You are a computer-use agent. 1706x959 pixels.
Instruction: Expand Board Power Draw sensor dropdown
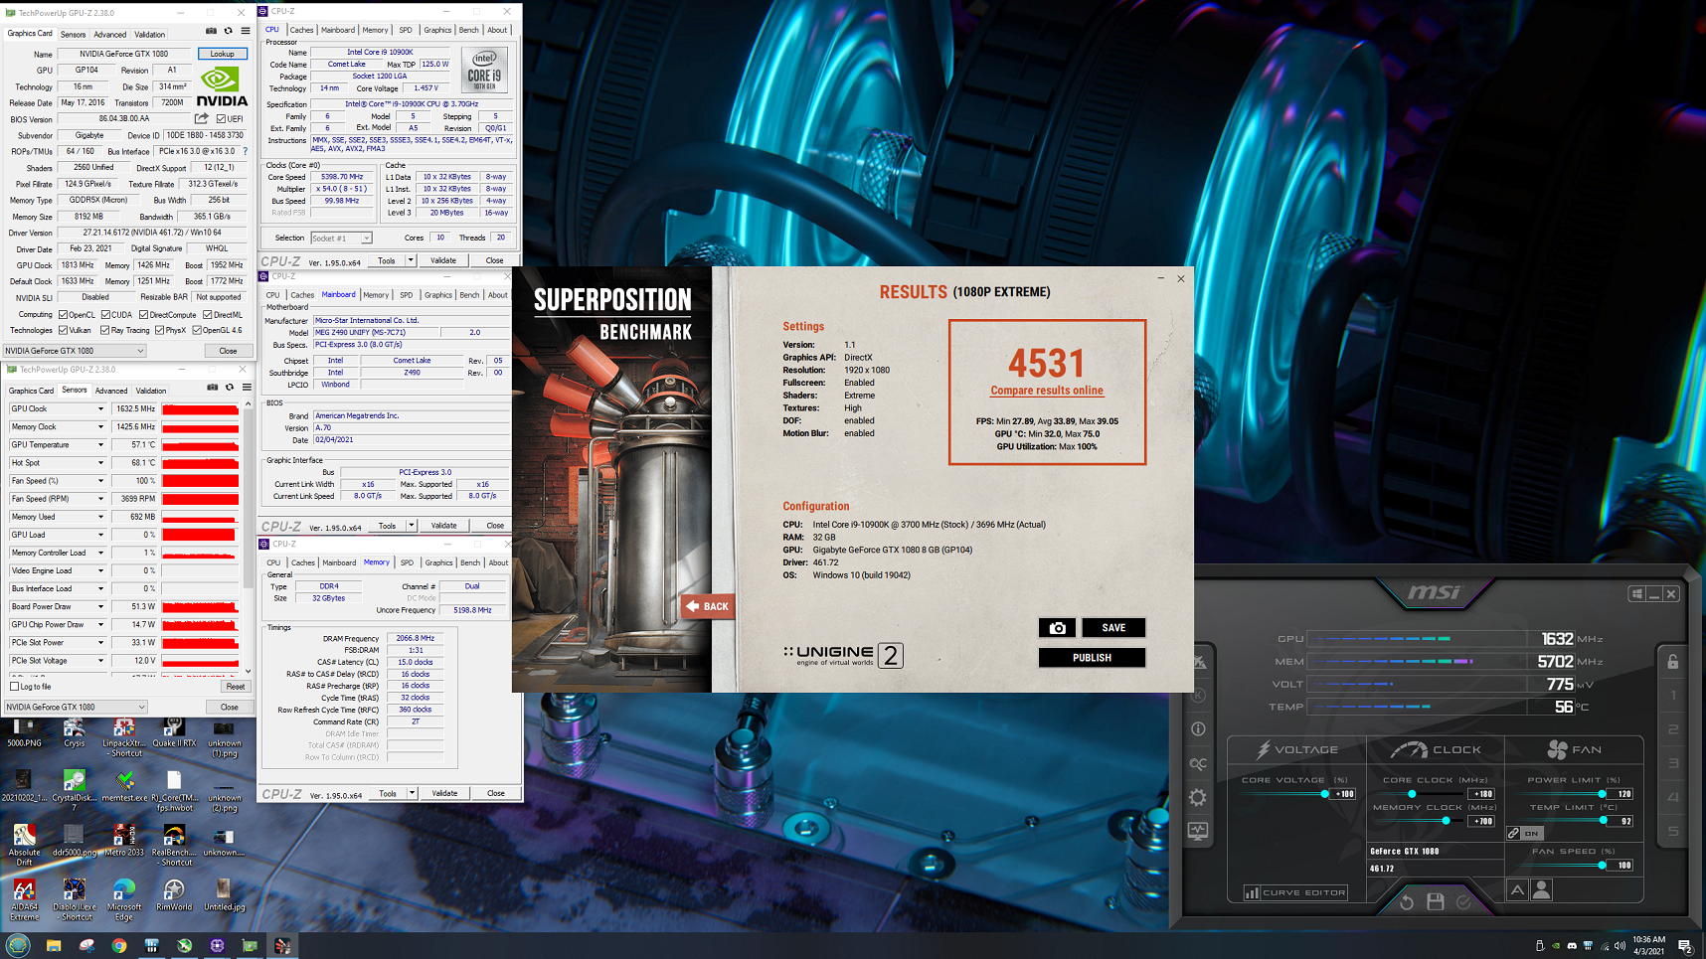click(x=100, y=607)
